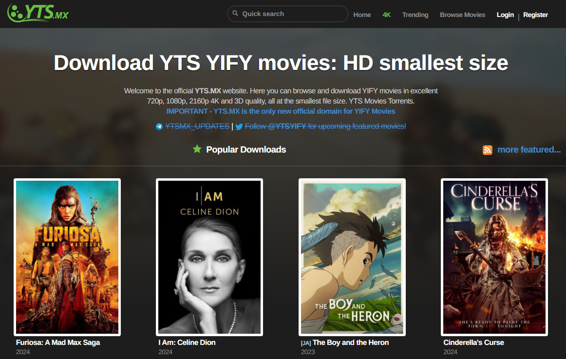Click the [JA] language tag
The width and height of the screenshot is (566, 359).
click(306, 343)
